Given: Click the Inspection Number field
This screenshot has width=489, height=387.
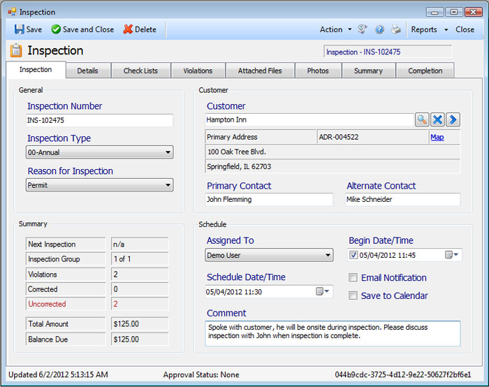Looking at the screenshot, I should coord(99,120).
